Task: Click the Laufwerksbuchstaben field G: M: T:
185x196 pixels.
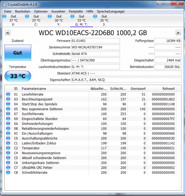Action: click(x=96, y=67)
